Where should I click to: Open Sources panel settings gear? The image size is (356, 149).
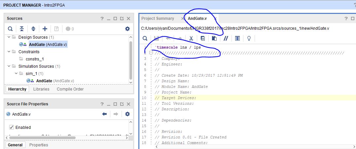point(127,29)
